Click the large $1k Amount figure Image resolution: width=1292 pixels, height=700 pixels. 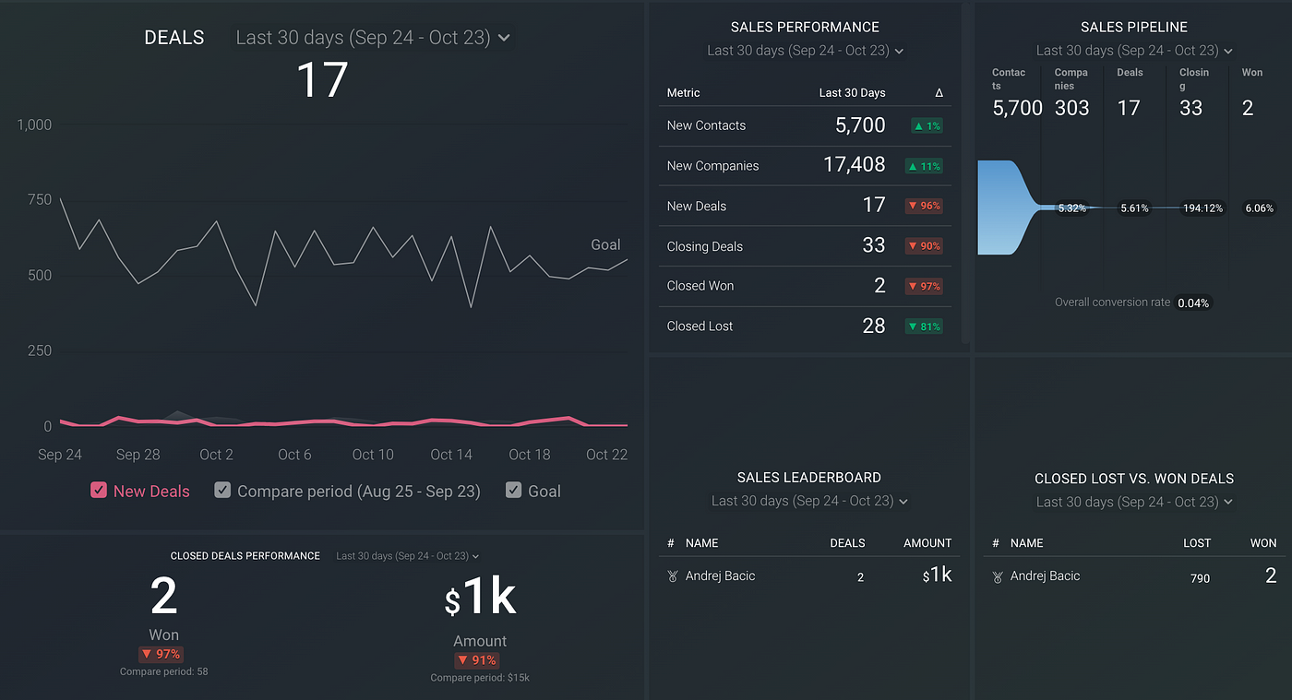[x=480, y=598]
